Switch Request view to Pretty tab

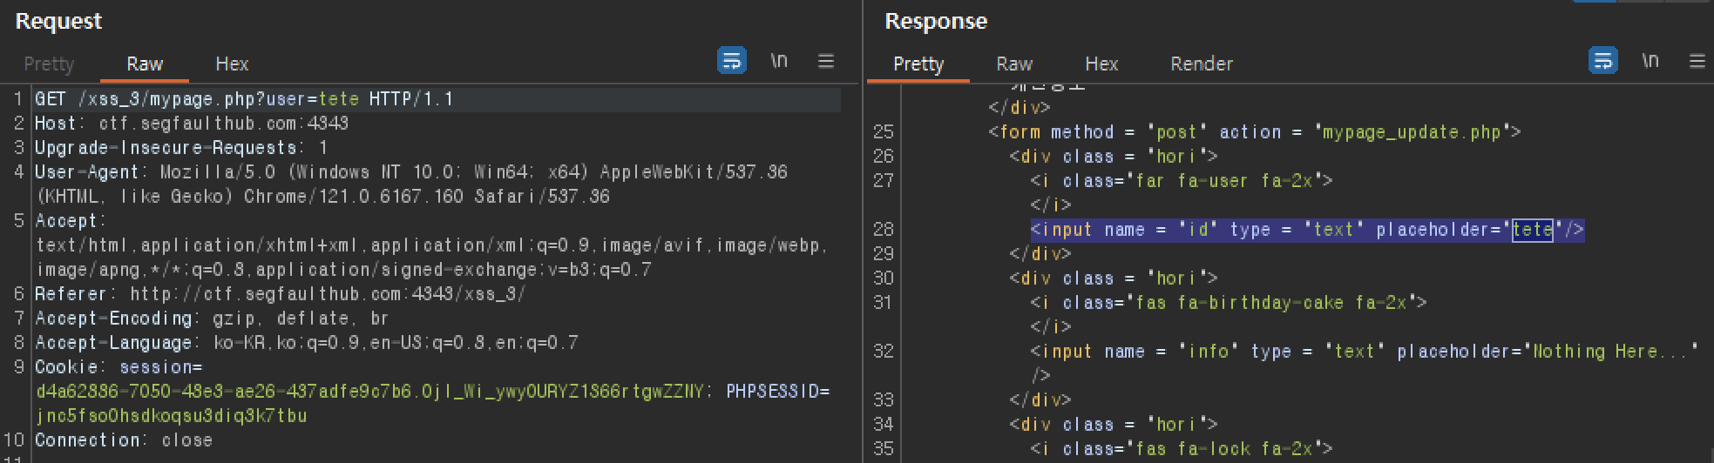pyautogui.click(x=49, y=64)
